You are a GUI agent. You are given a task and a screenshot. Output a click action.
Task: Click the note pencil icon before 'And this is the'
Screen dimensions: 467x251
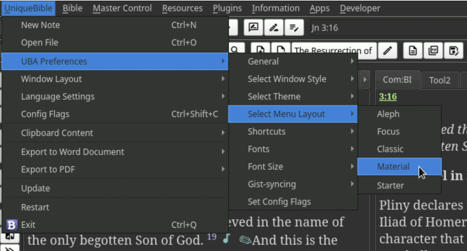pyautogui.click(x=245, y=240)
